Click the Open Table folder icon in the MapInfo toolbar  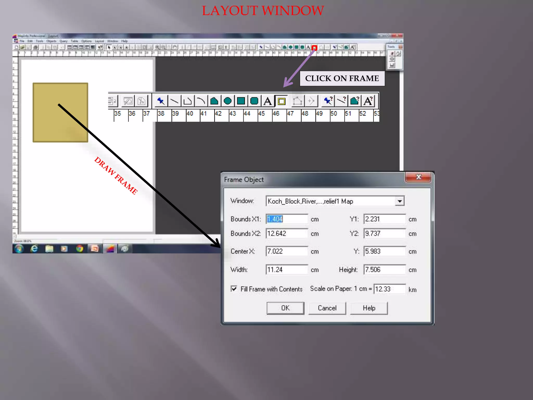click(x=22, y=47)
